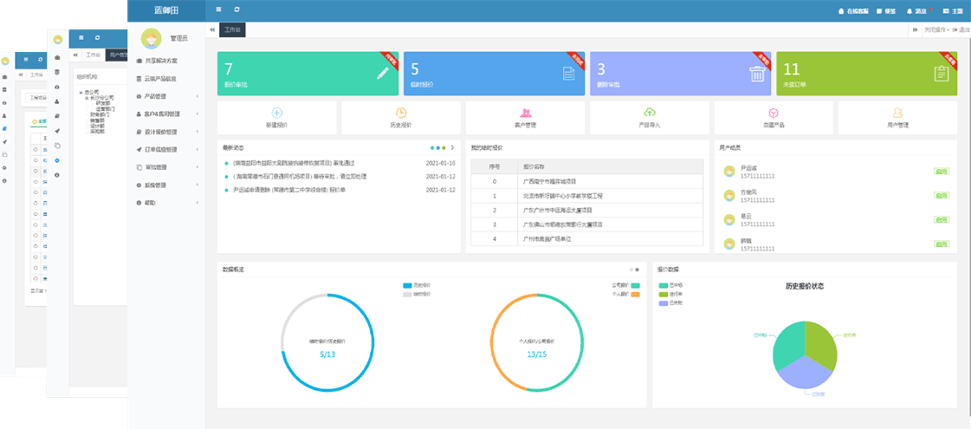
Task: Open 自建产品 cube icon
Action: pyautogui.click(x=773, y=113)
